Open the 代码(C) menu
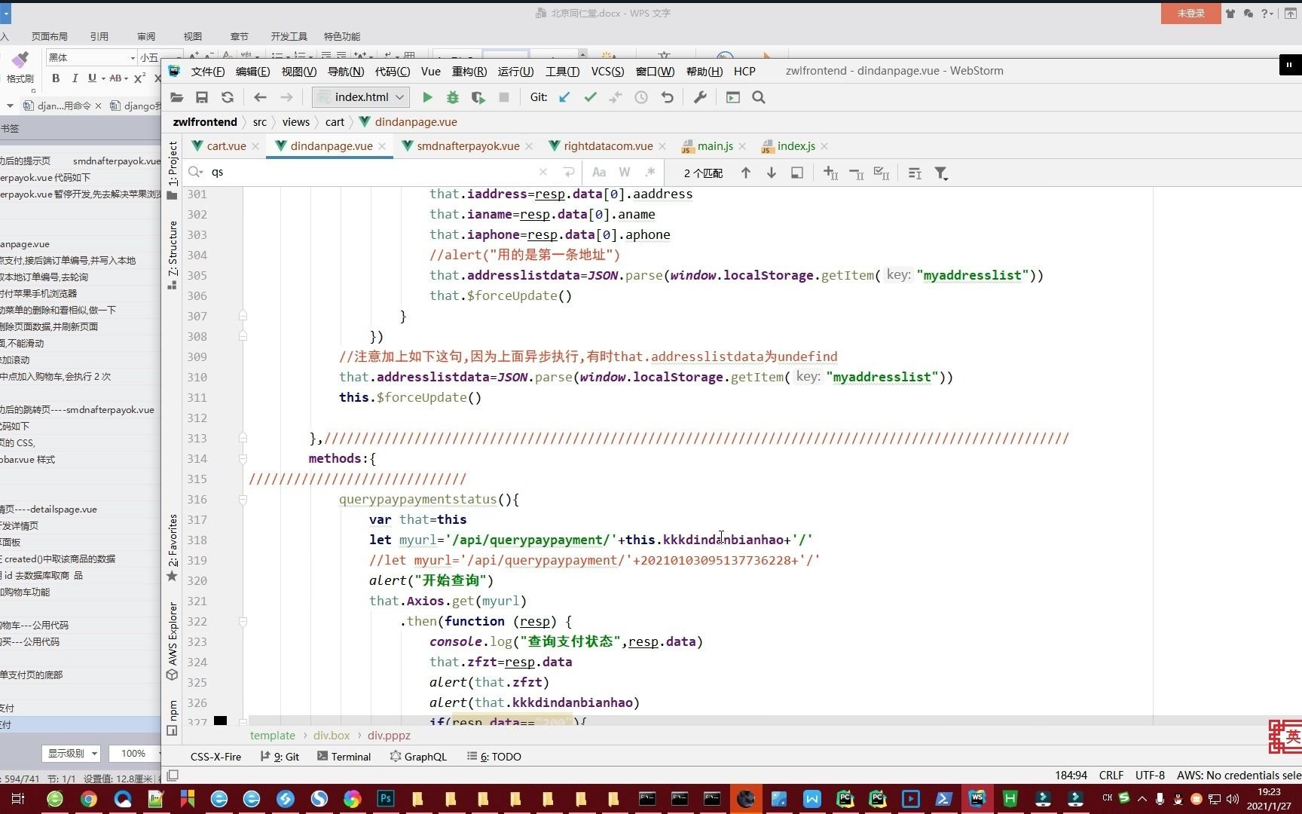The width and height of the screenshot is (1302, 814). pos(393,71)
